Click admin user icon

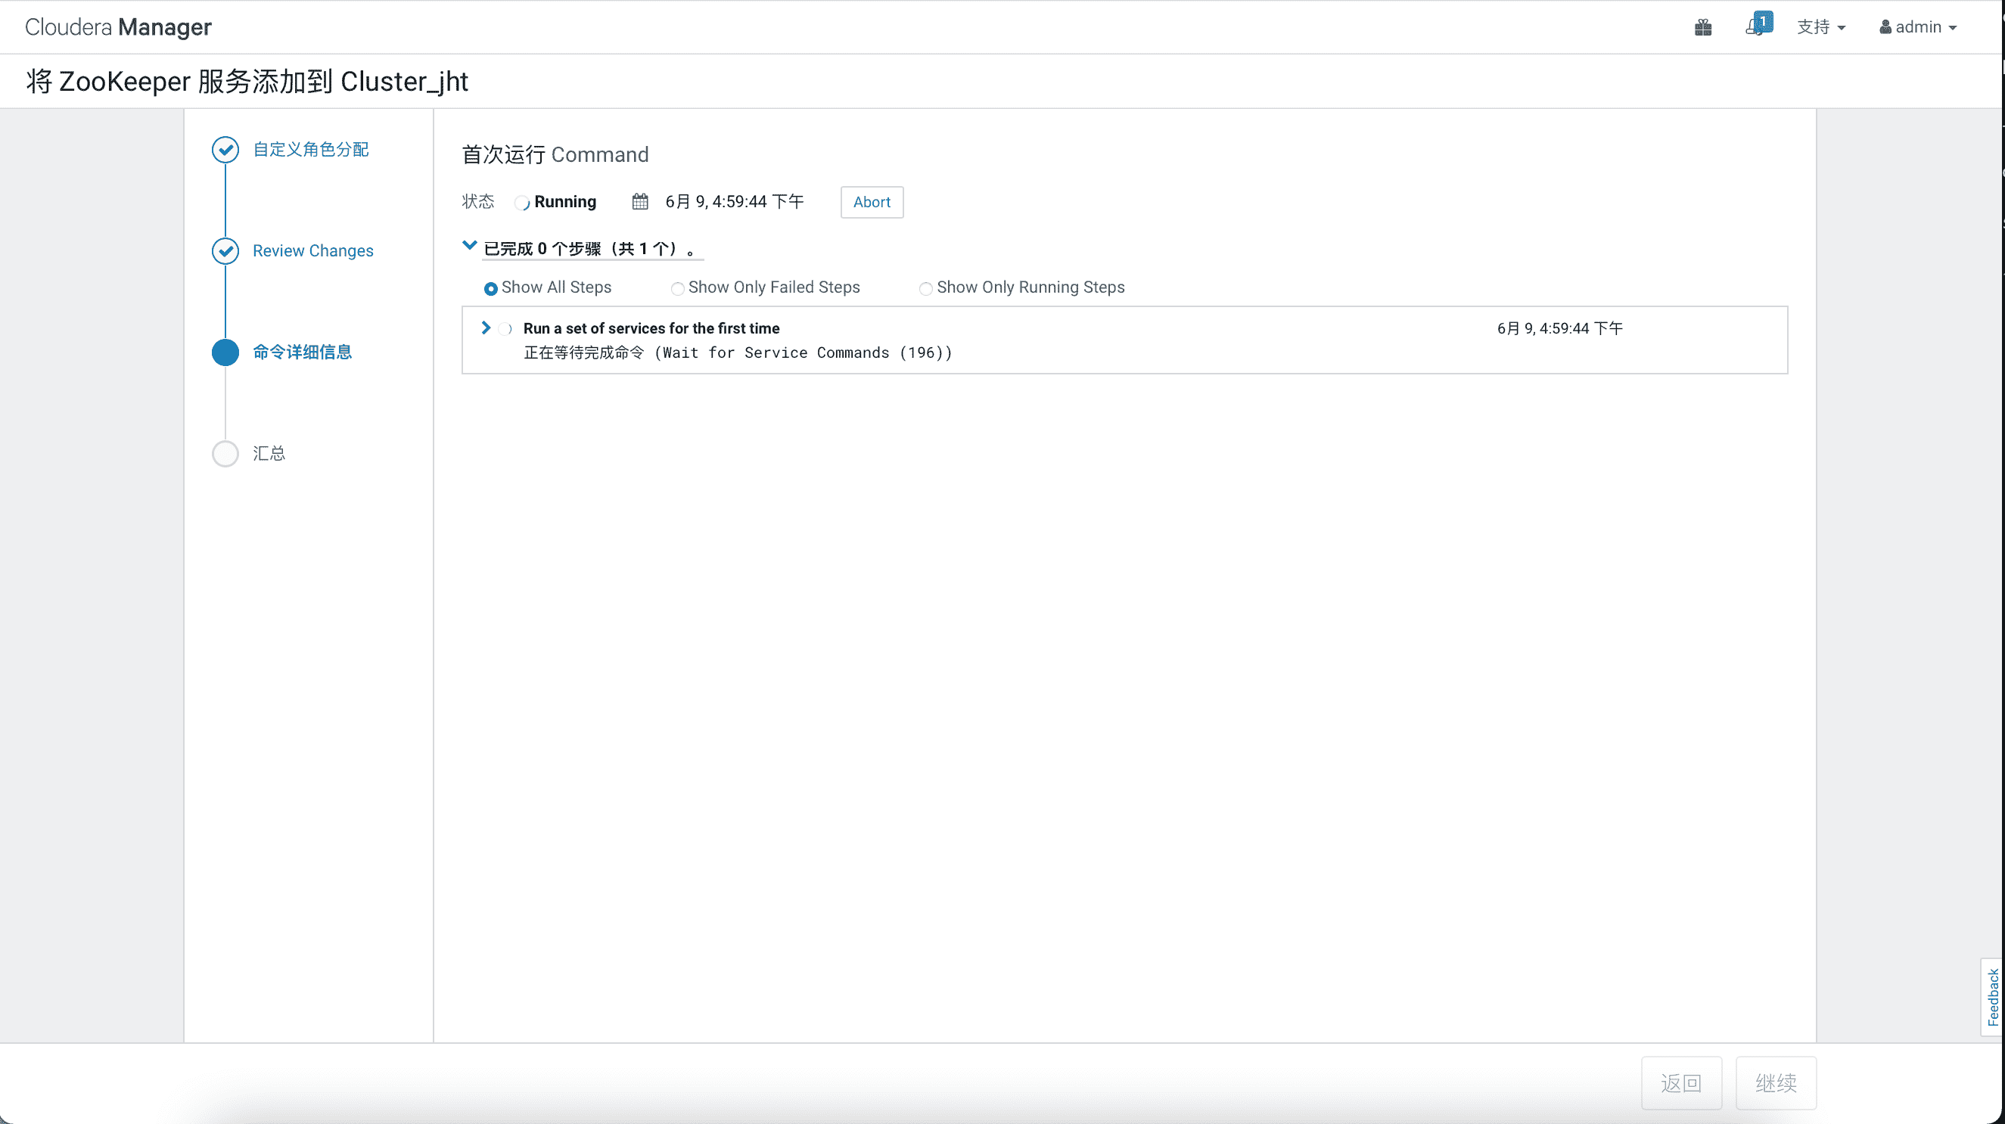point(1885,27)
